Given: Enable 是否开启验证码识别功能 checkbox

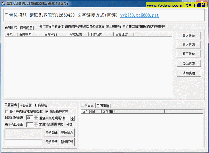Looking at the screenshot, I should click(7, 111).
